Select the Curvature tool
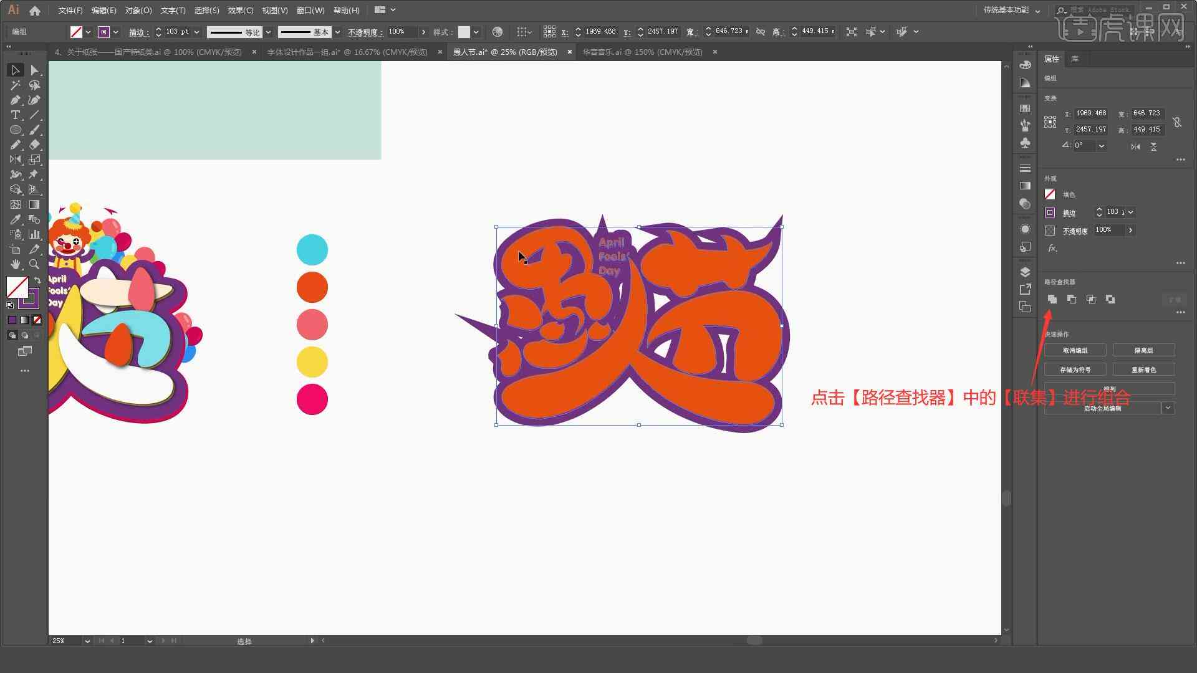 pyautogui.click(x=35, y=100)
